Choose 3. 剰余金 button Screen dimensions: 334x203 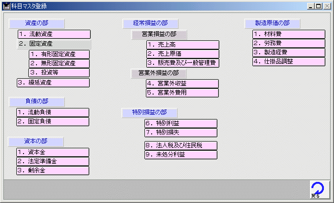[x=53, y=171]
